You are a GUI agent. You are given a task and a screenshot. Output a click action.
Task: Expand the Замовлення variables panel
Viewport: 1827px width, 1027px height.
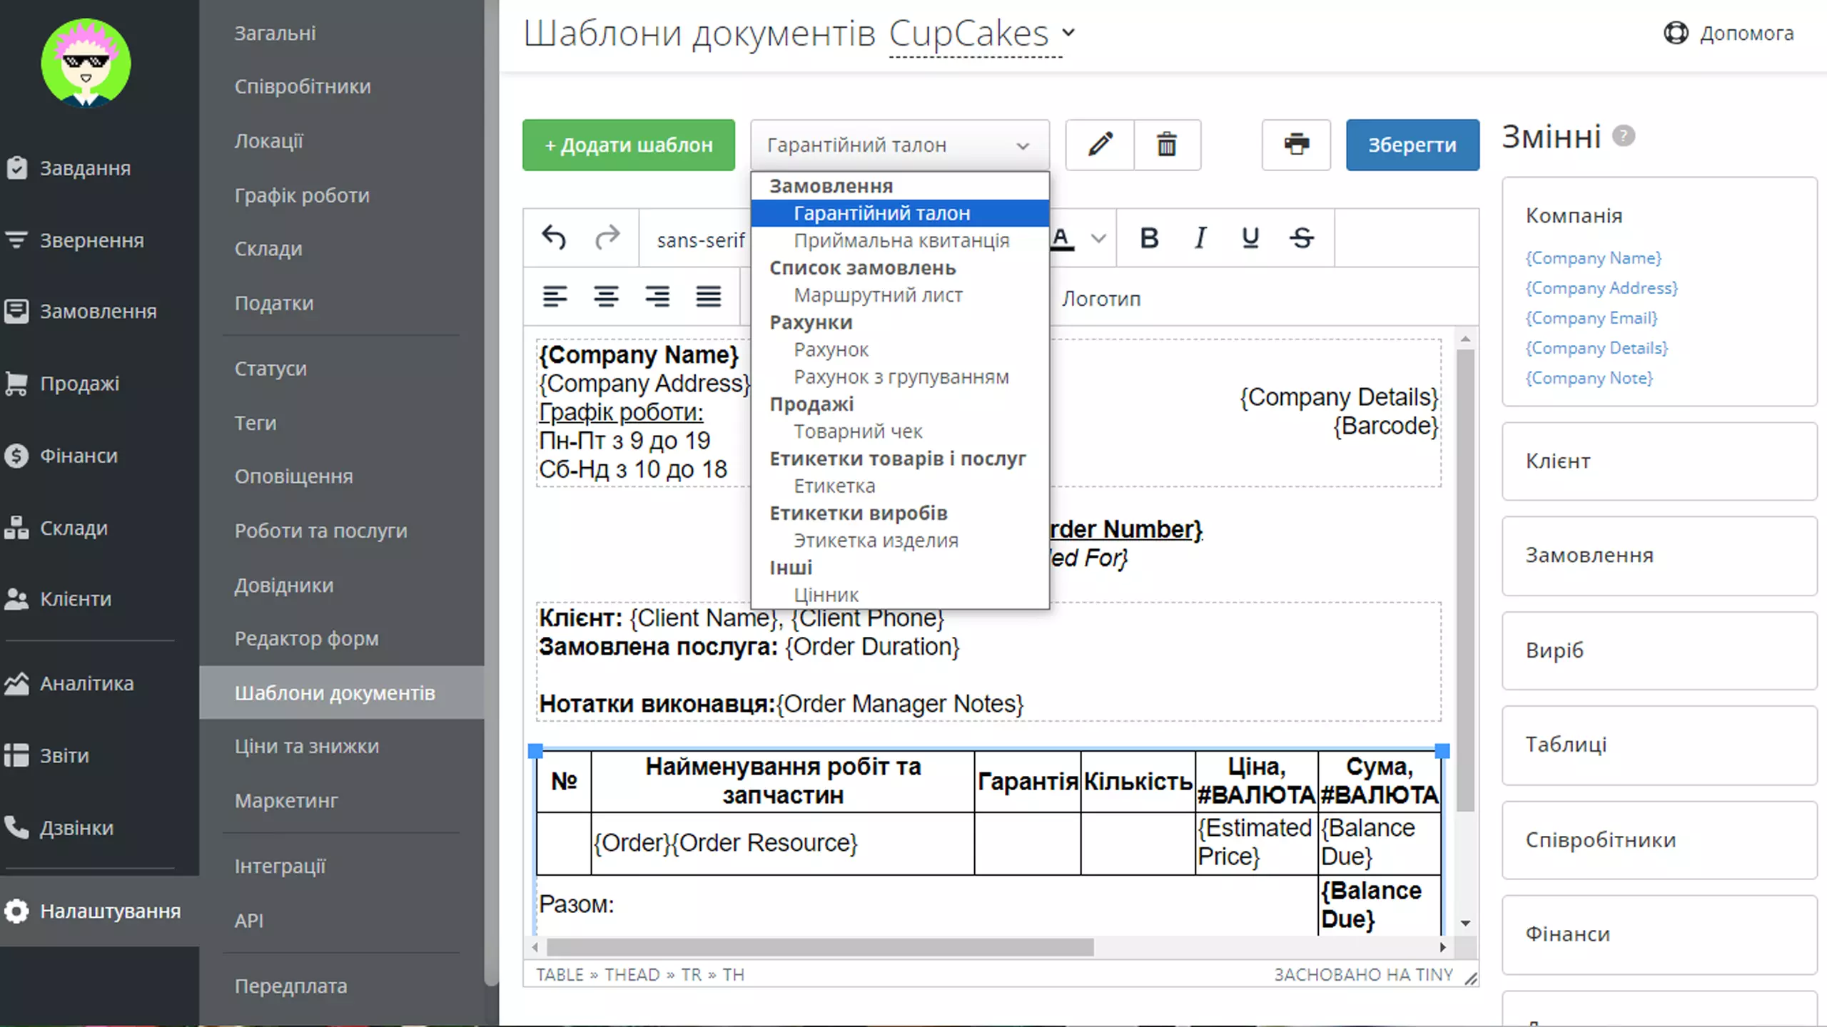[x=1659, y=555]
